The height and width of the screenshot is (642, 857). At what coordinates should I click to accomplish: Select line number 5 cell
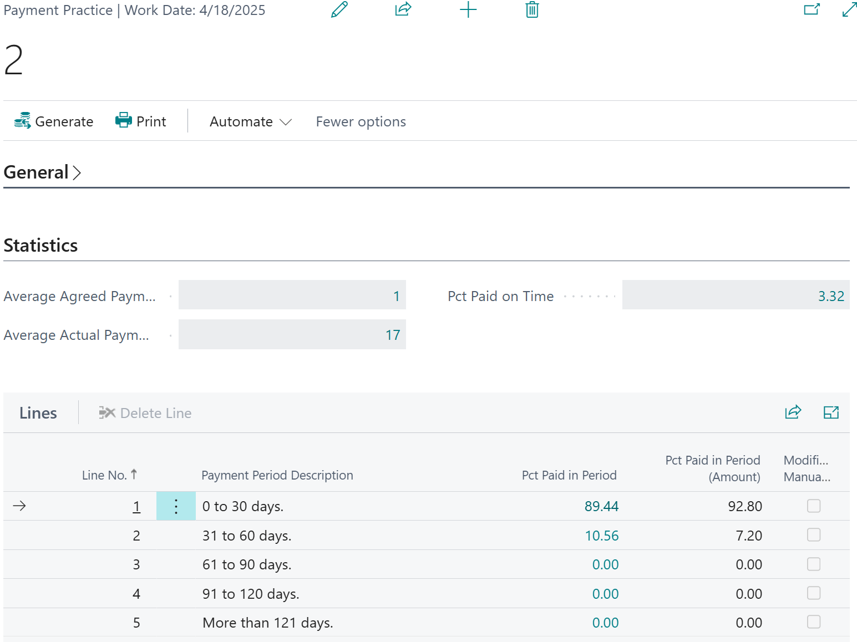coord(136,623)
